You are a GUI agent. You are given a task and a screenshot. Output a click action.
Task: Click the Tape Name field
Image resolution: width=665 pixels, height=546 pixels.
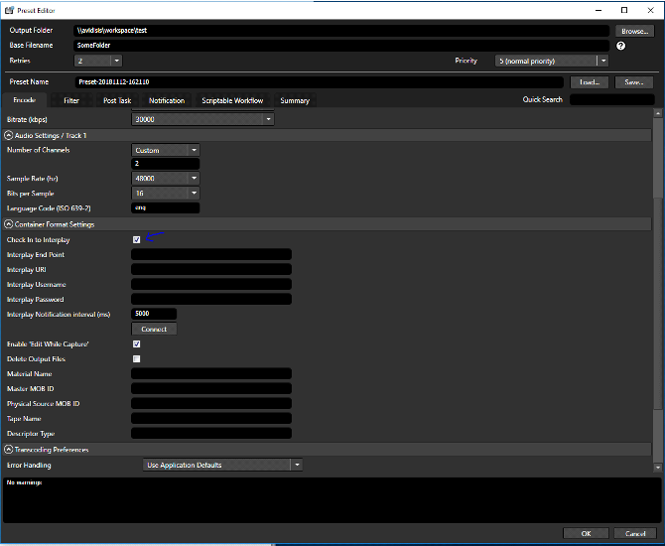211,418
